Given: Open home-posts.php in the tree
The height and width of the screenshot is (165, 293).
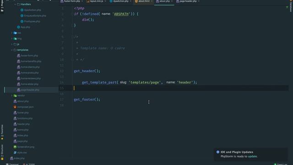Looking at the screenshot, I should pyautogui.click(x=29, y=73).
